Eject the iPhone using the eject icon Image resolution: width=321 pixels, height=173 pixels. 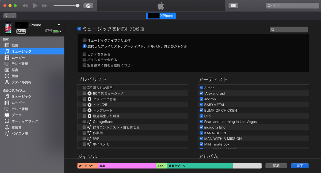point(59,25)
